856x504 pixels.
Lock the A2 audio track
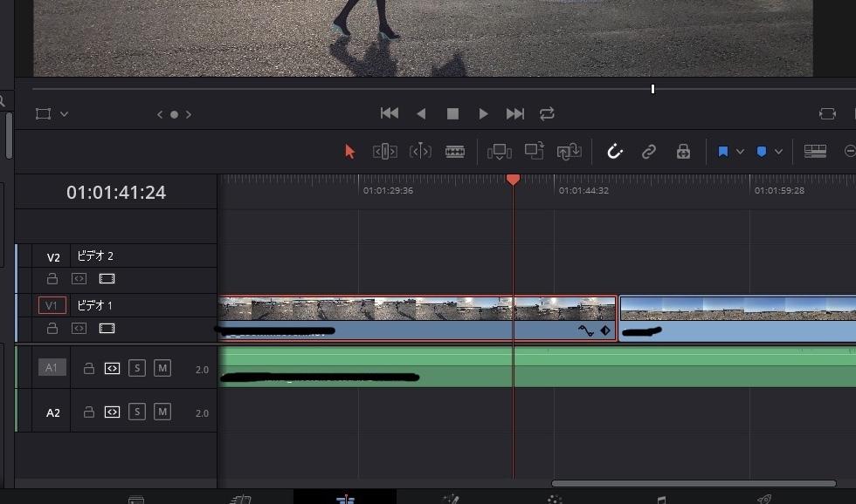[88, 412]
